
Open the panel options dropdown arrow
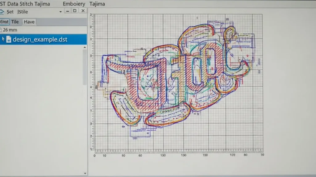tap(60, 12)
